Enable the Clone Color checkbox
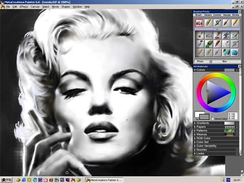 click(x=213, y=119)
